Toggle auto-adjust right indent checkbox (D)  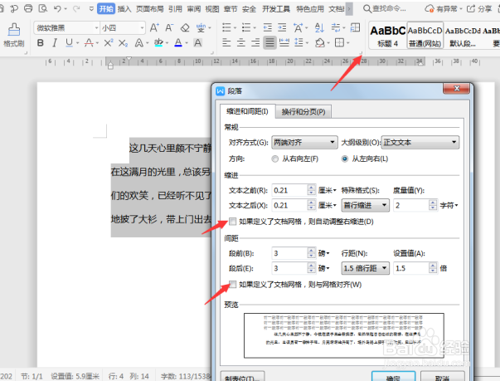pos(233,221)
